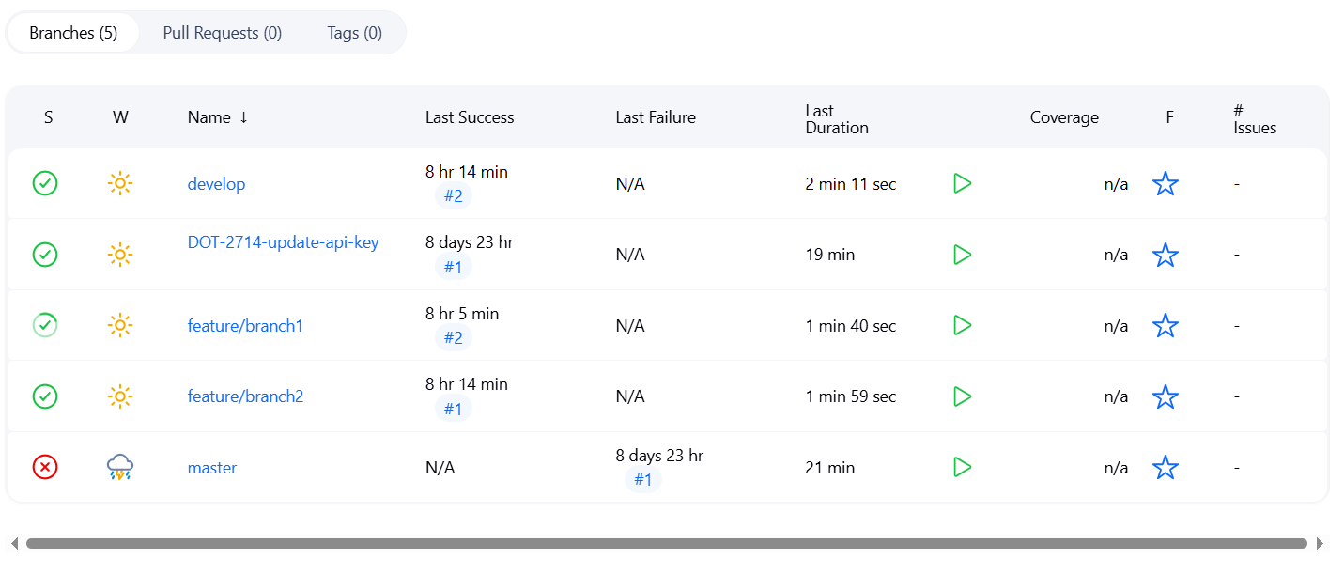This screenshot has width=1344, height=574.
Task: Run build for feature/branch2
Action: pyautogui.click(x=962, y=396)
